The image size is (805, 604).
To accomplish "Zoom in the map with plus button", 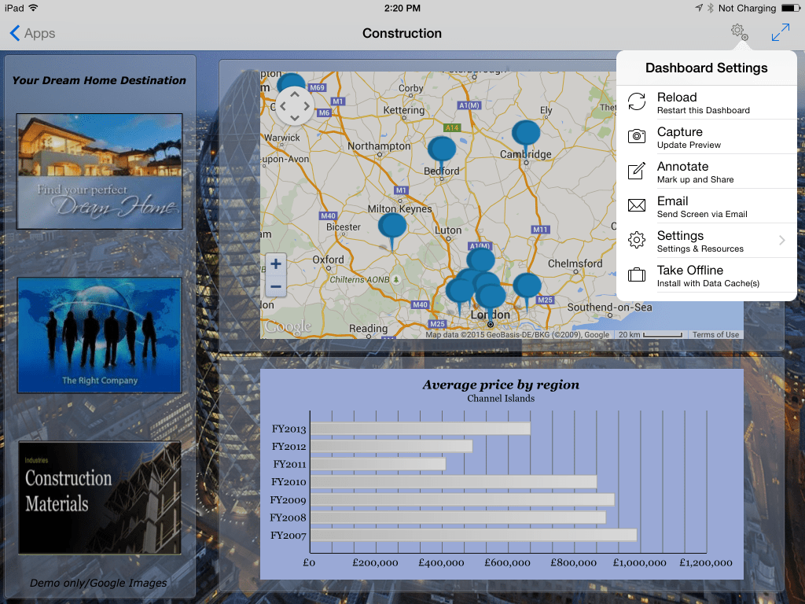I will tap(276, 264).
